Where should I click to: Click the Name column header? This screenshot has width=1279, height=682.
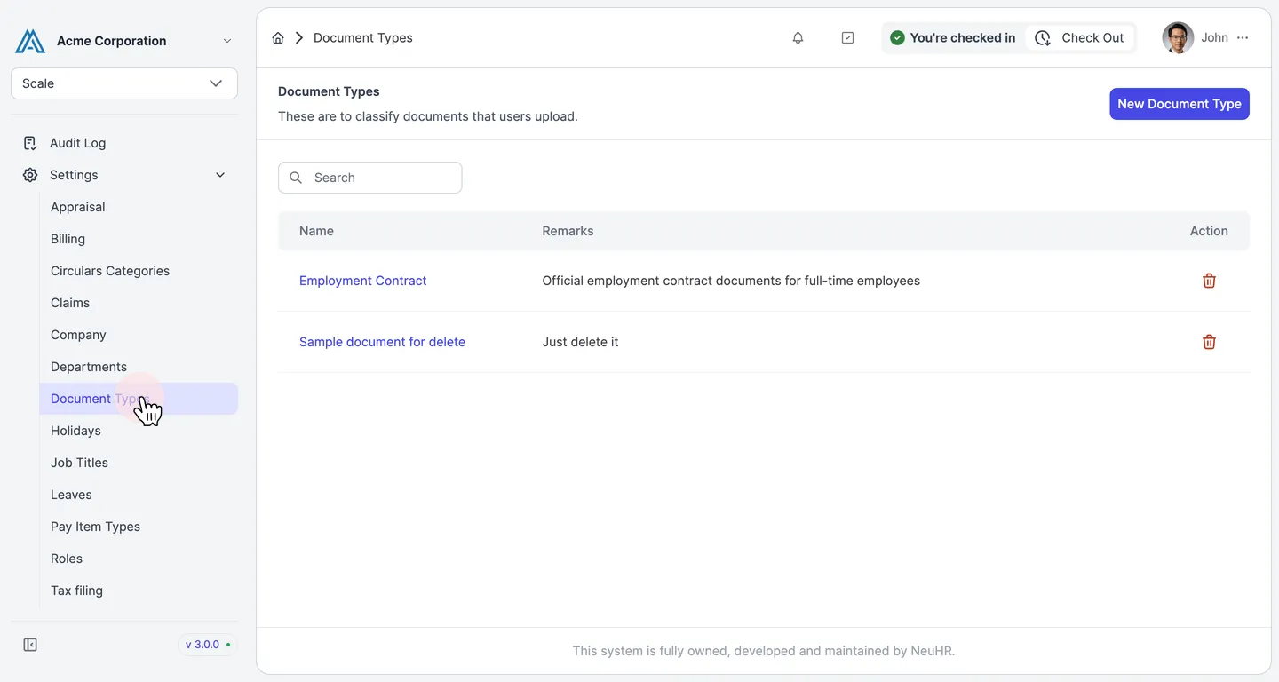click(x=316, y=231)
